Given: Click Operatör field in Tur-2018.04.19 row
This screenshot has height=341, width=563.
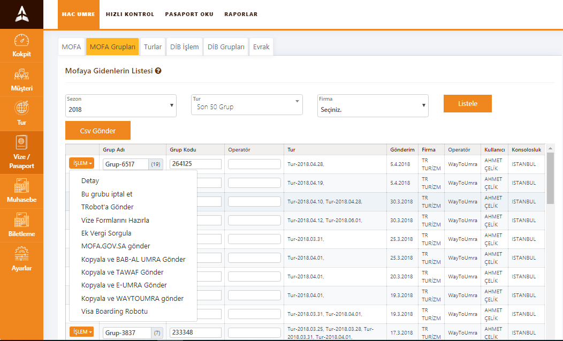Looking at the screenshot, I should 254,183.
